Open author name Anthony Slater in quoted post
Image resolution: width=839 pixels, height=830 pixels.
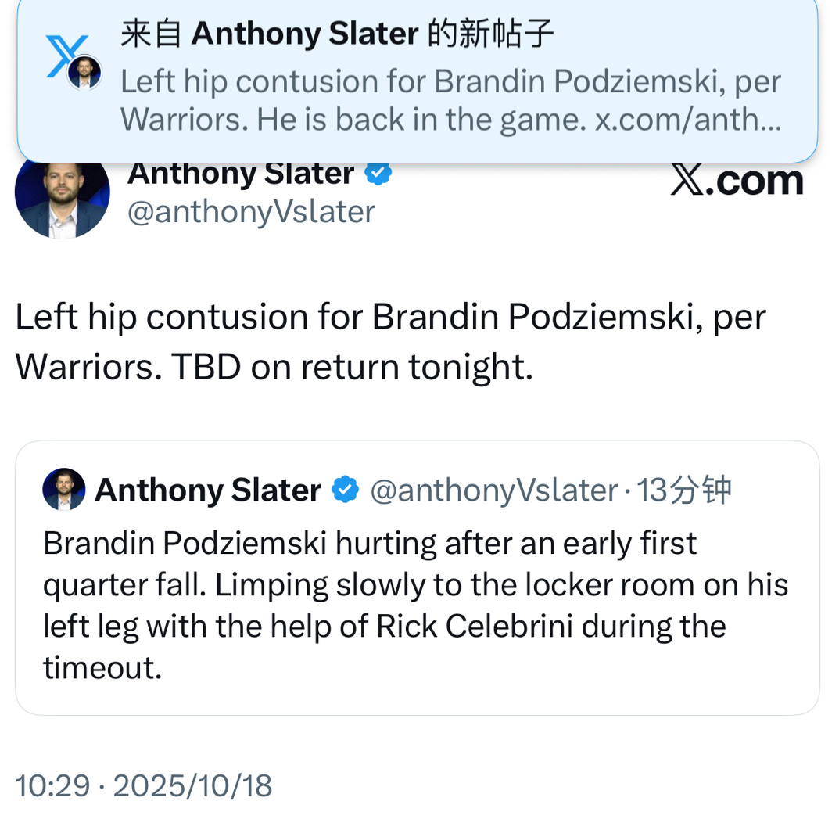point(208,490)
